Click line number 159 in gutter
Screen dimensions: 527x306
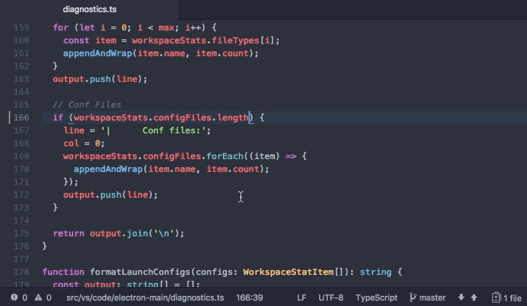click(x=21, y=28)
